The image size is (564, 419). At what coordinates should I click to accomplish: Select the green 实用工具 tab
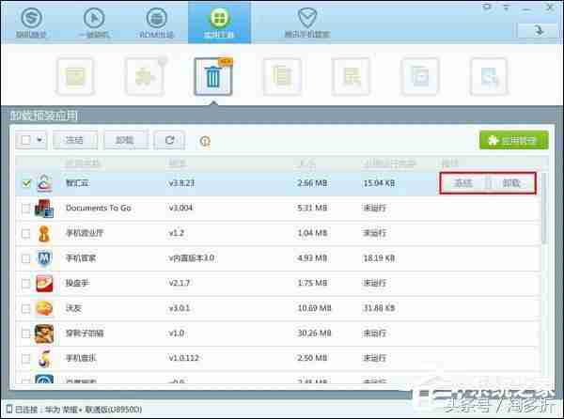click(x=219, y=23)
